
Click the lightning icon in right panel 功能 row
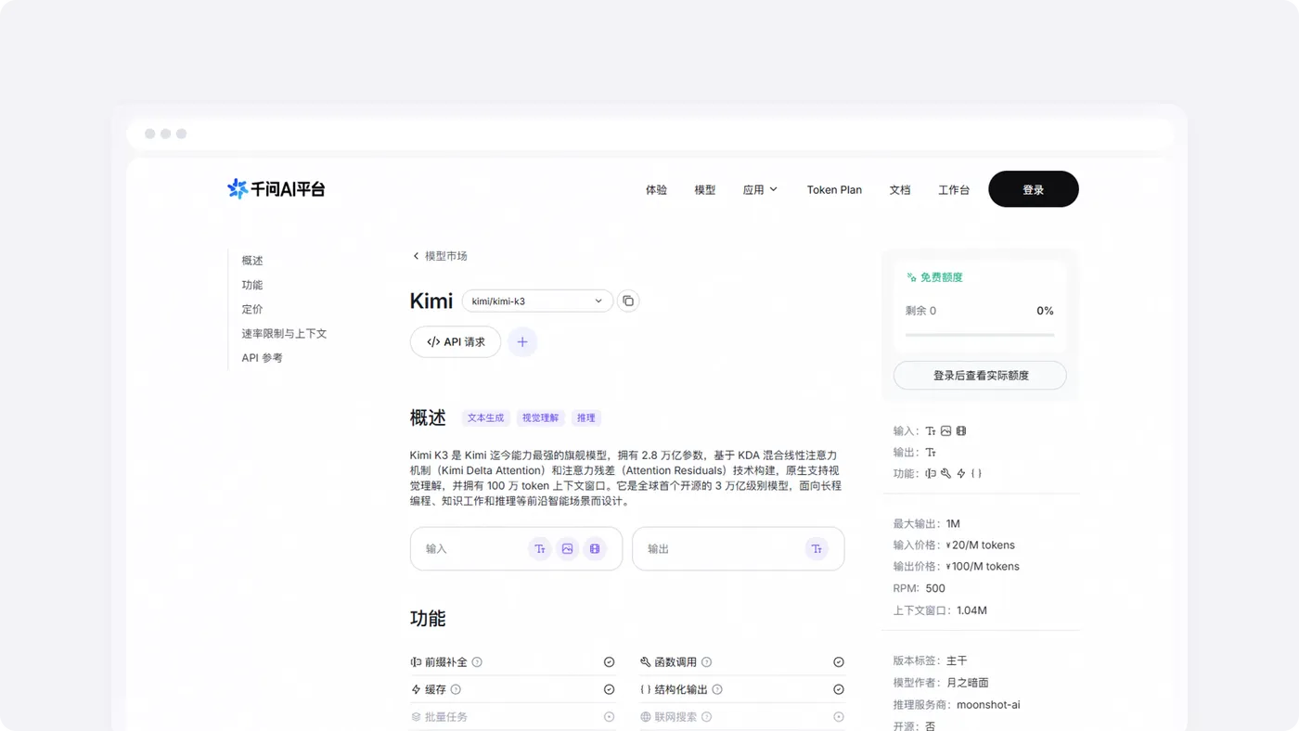[960, 473]
